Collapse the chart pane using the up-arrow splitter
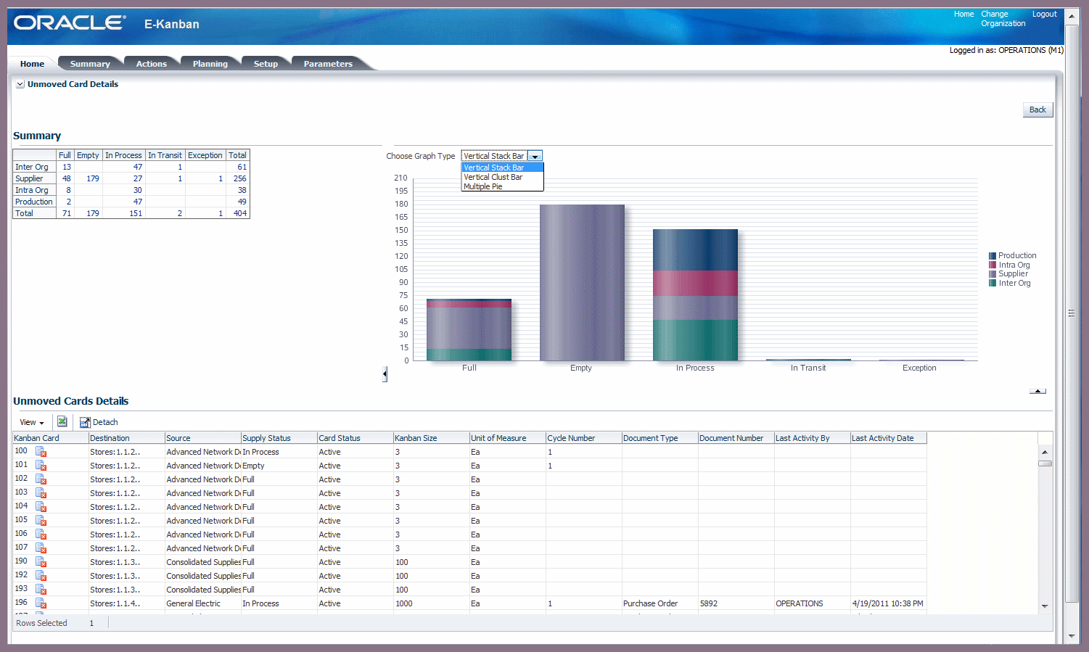 click(x=1037, y=391)
